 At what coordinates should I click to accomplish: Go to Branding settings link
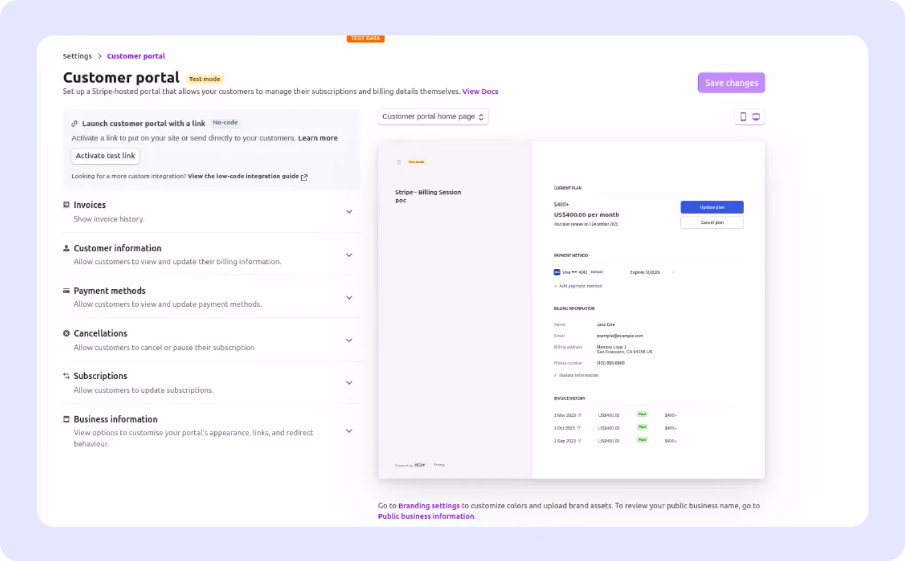(429, 506)
